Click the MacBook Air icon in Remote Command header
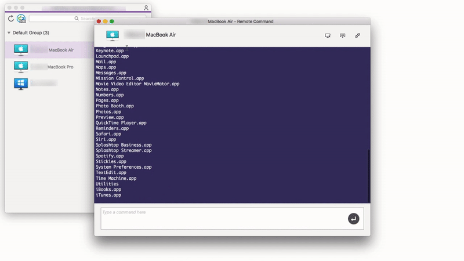This screenshot has height=261, width=464. [113, 35]
